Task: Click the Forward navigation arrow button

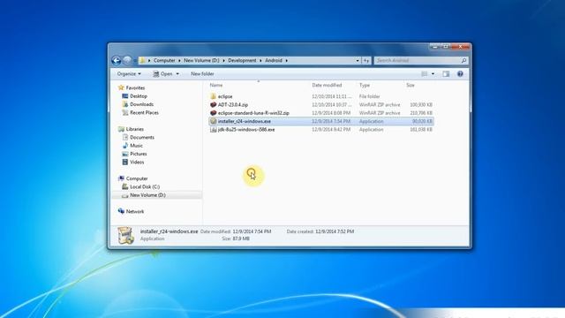Action: [127, 61]
